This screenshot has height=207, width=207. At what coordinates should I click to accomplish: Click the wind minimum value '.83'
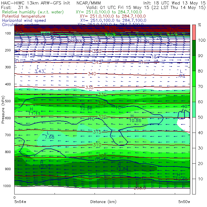[182, 76]
